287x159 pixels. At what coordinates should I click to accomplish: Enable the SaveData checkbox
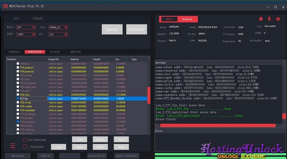25,147
